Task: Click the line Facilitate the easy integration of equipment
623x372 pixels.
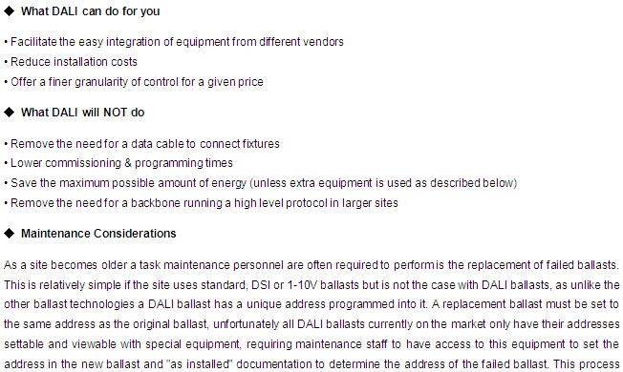Action: point(174,42)
